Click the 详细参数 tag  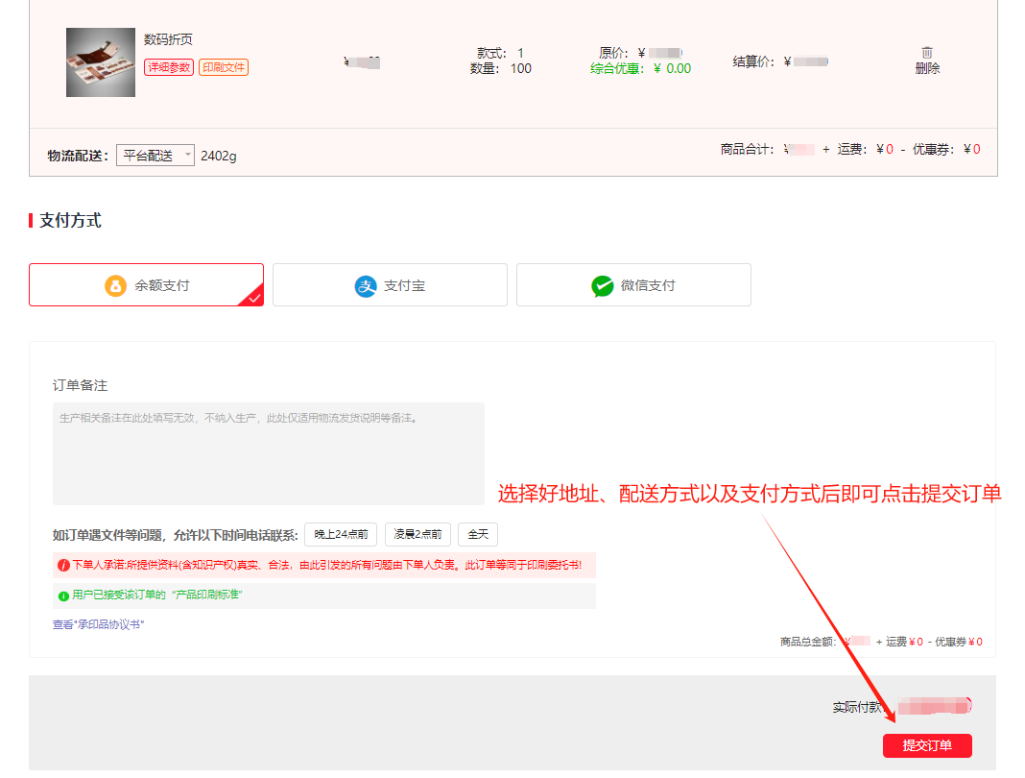pos(169,67)
